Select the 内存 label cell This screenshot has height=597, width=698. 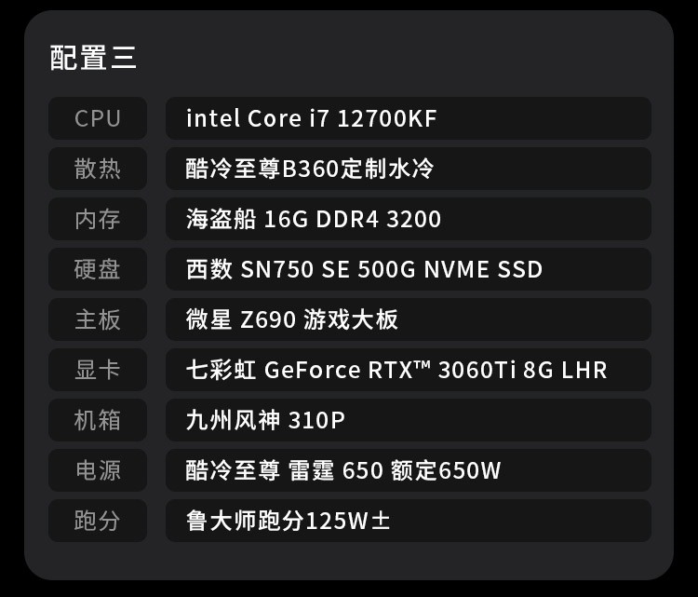tap(98, 220)
